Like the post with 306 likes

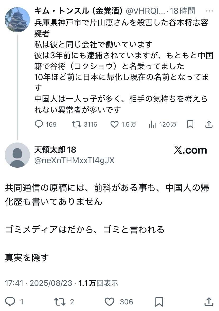point(109,301)
